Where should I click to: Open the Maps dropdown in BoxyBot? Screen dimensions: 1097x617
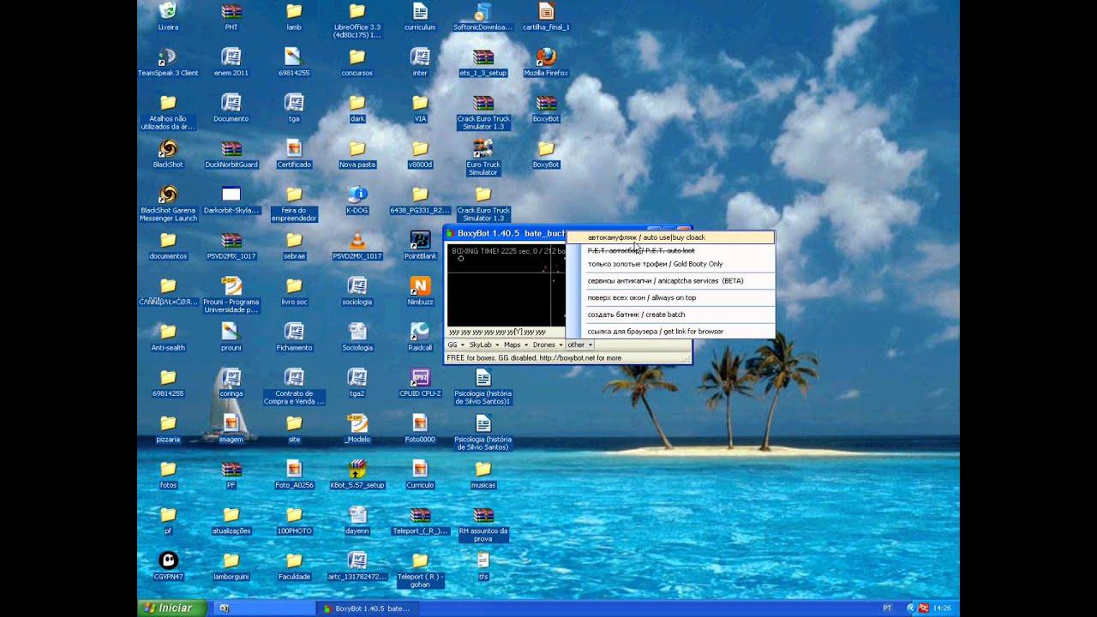(x=516, y=344)
